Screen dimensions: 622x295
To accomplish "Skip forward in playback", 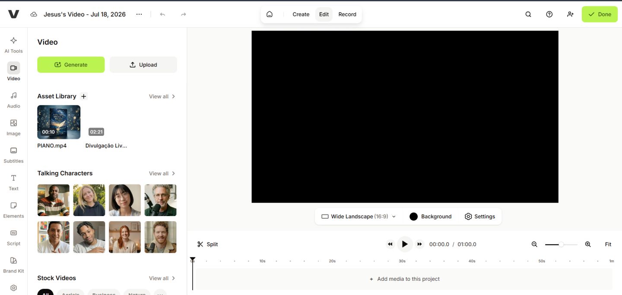I will point(419,244).
